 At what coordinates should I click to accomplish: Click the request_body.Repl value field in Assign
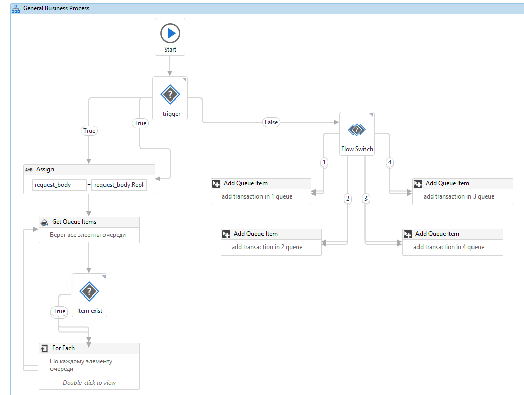click(x=119, y=185)
